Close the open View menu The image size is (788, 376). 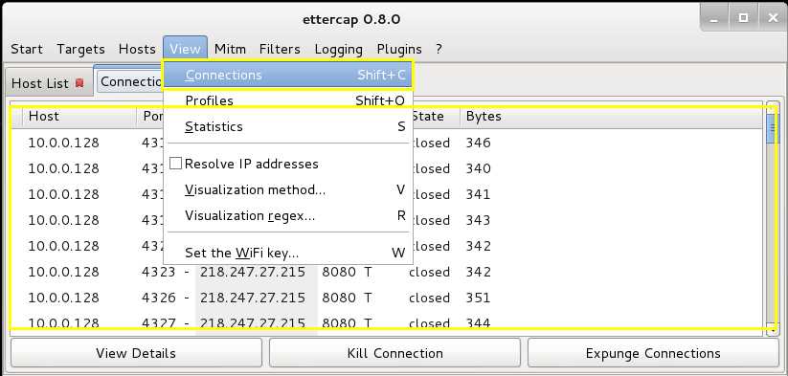tap(185, 49)
